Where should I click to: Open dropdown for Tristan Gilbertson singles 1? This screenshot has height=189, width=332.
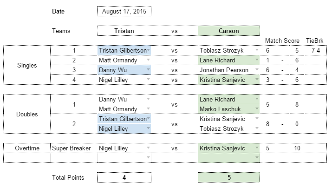click(x=149, y=50)
